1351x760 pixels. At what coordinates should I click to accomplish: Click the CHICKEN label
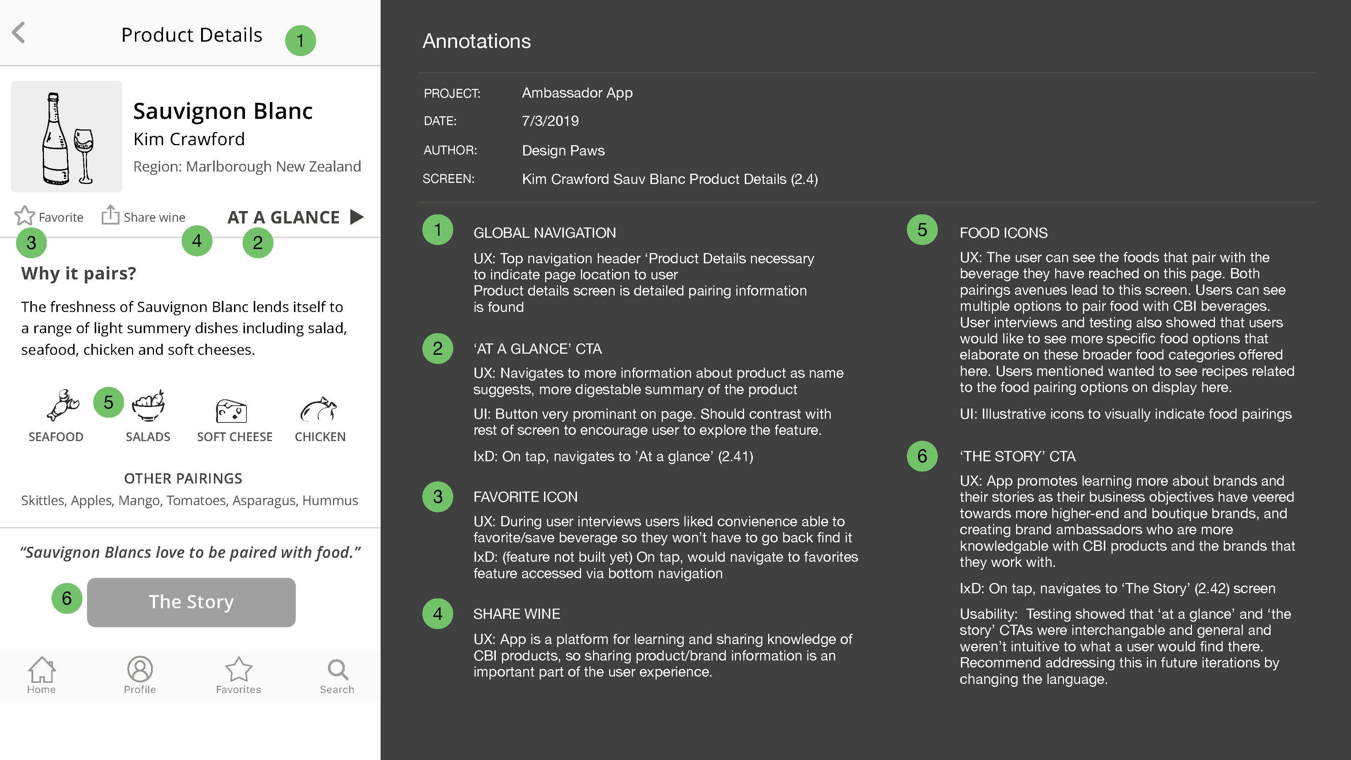click(x=320, y=436)
